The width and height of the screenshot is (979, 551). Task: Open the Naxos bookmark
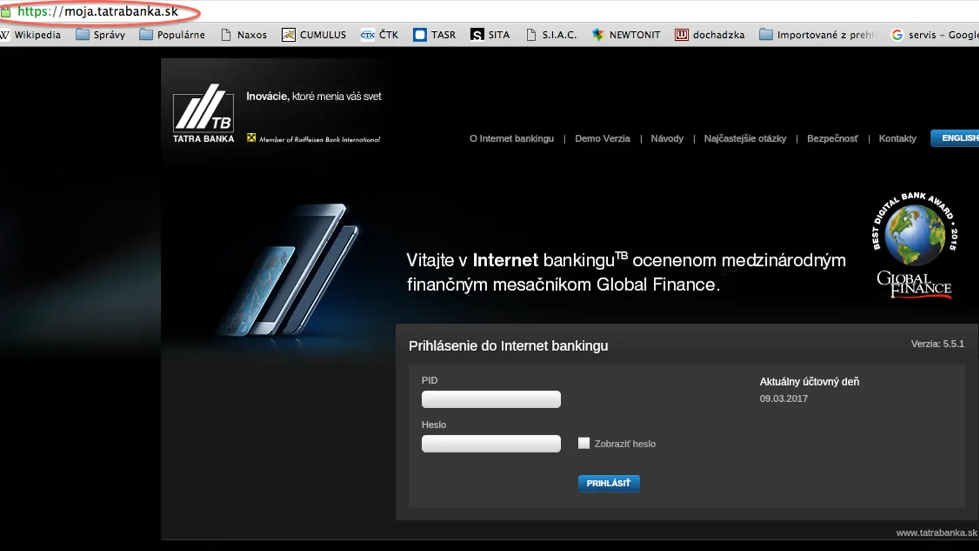[244, 35]
